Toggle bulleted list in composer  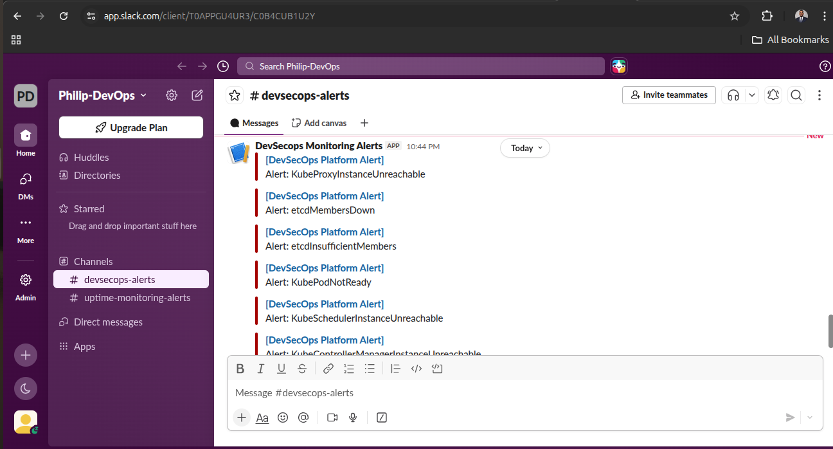tap(370, 369)
